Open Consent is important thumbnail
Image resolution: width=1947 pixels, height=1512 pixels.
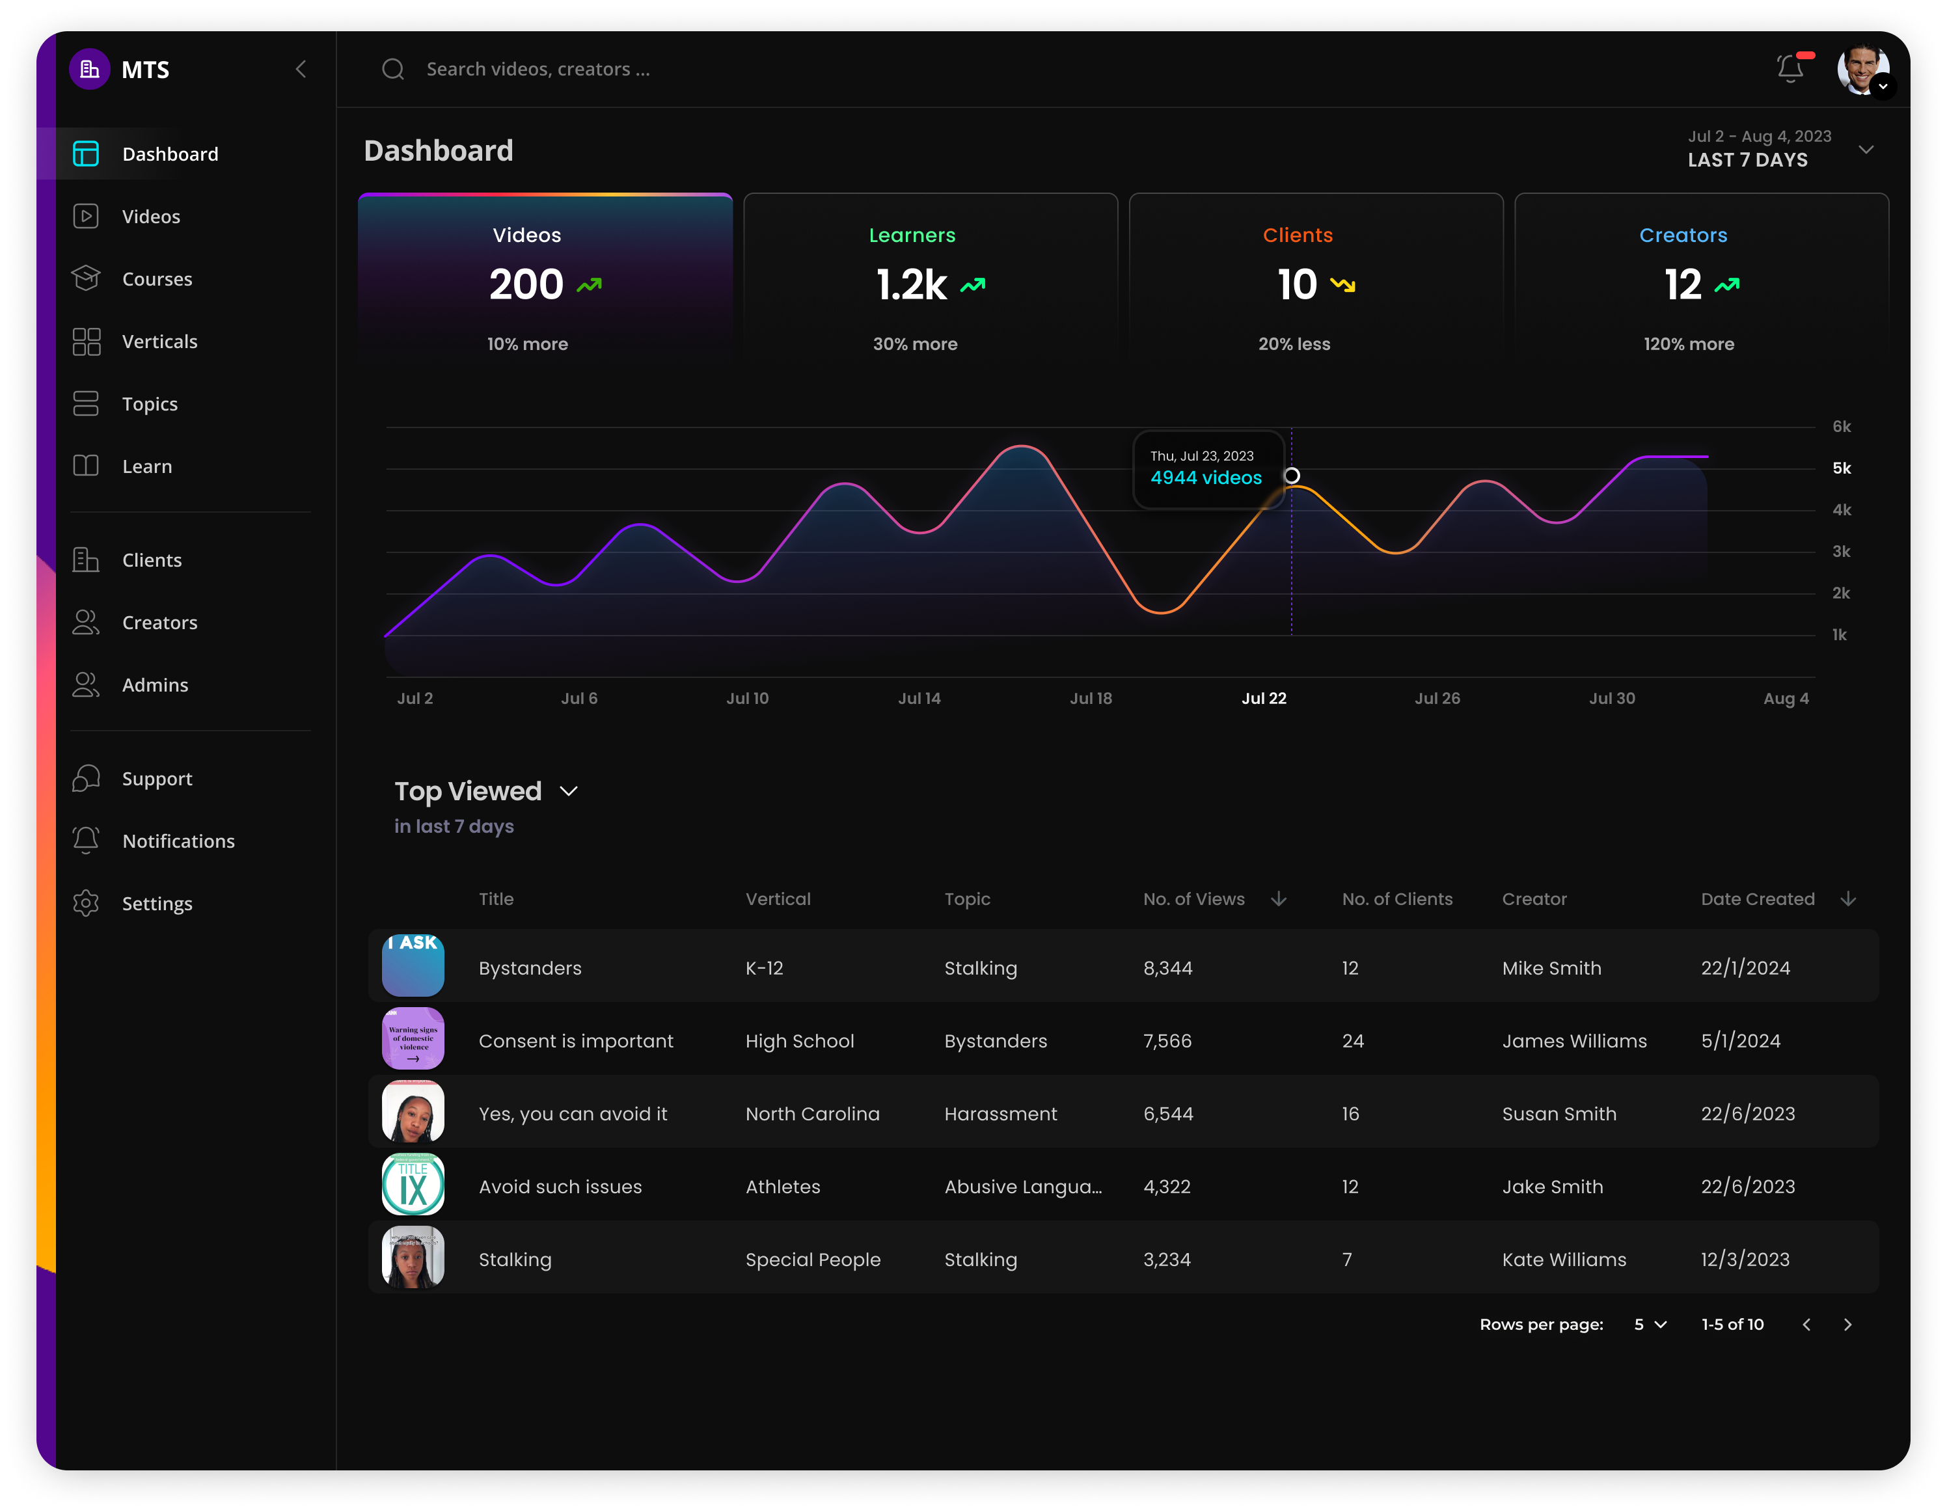point(413,1038)
